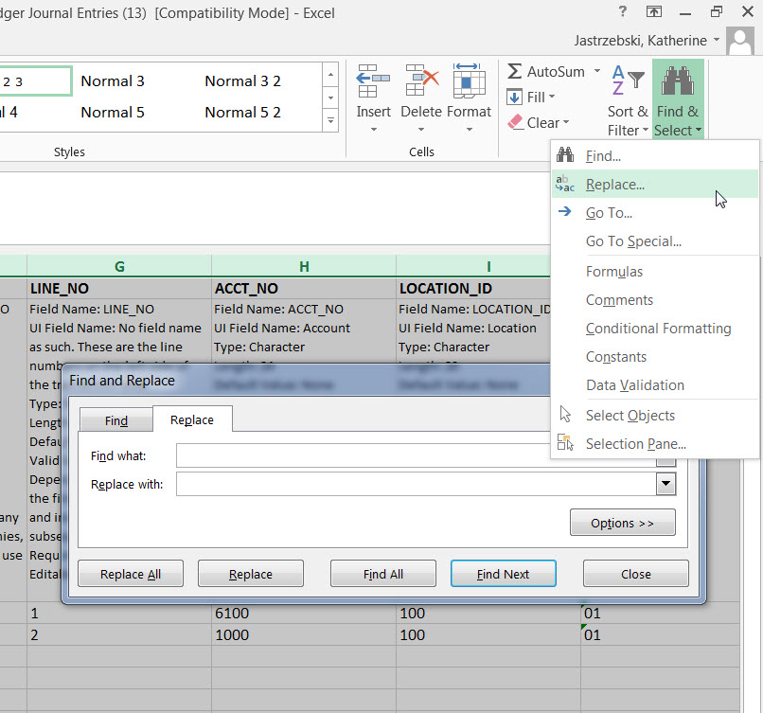The height and width of the screenshot is (713, 763).
Task: Expand the Styles gallery more arrow
Action: 330,121
